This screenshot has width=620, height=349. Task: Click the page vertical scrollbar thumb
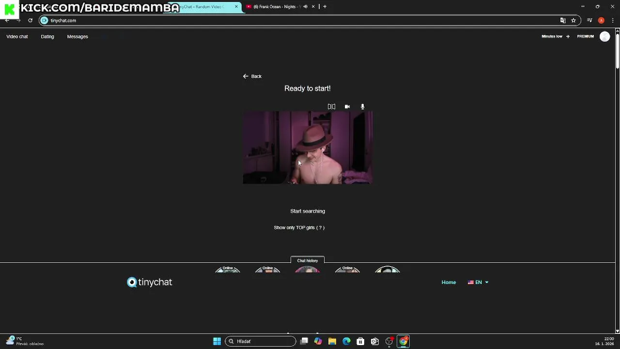click(617, 51)
